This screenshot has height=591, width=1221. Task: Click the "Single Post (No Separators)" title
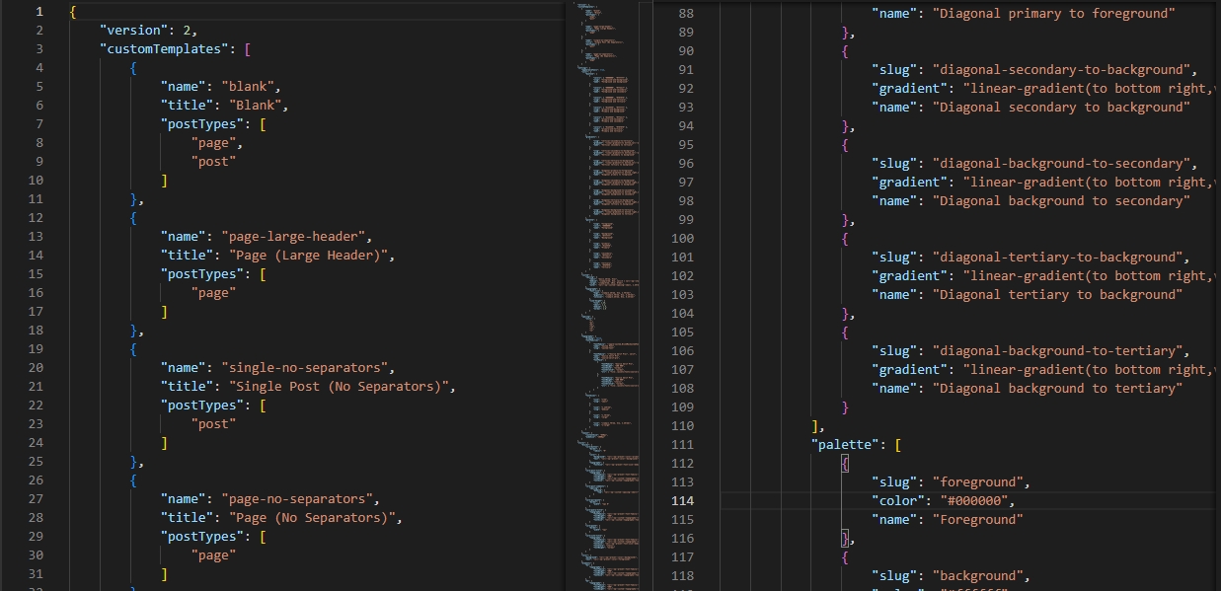pyautogui.click(x=339, y=386)
